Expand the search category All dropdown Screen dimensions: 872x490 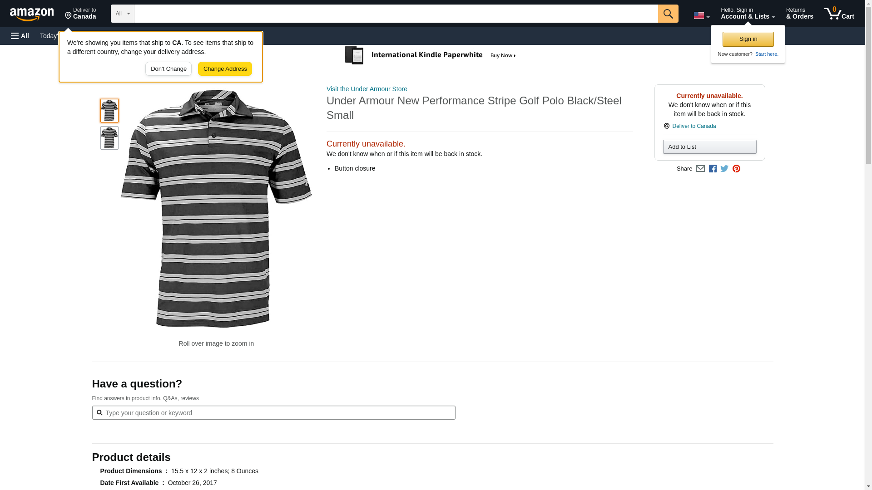coord(123,14)
